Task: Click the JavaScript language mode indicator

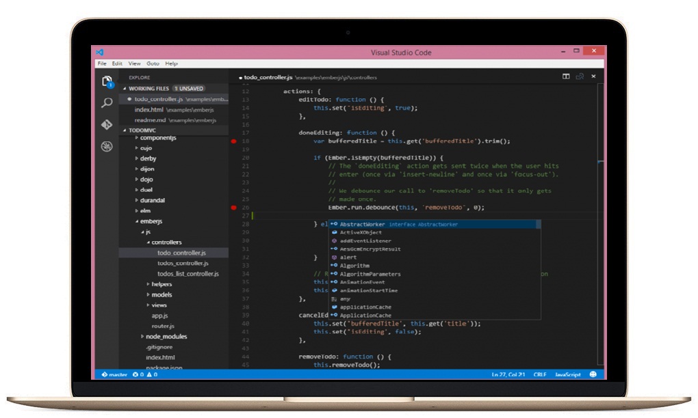Action: tap(567, 374)
